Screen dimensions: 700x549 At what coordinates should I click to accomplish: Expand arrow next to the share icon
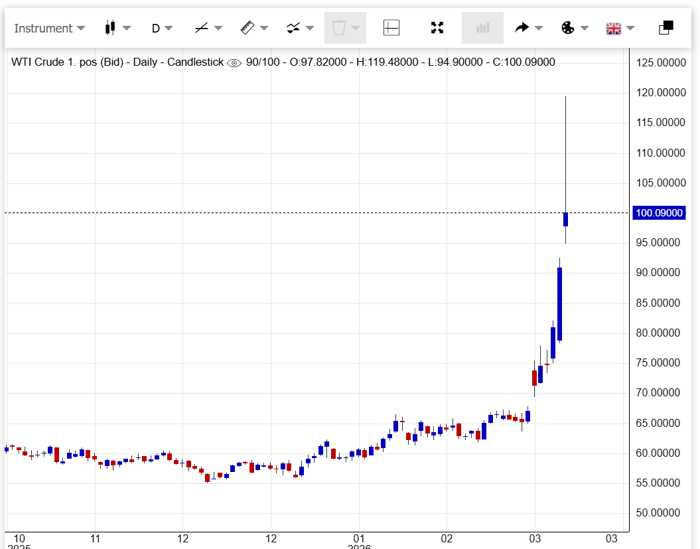(539, 28)
